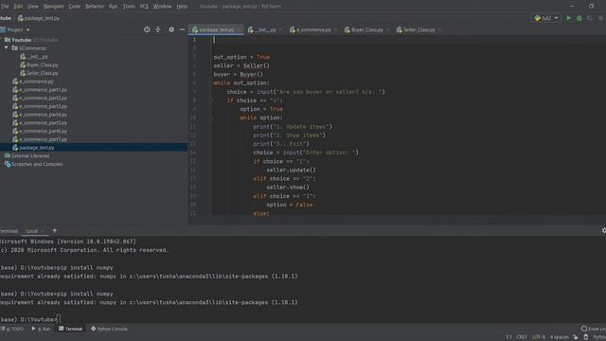Click the Terminal tool window button
Viewport: 606px width, 341px height.
click(x=70, y=329)
